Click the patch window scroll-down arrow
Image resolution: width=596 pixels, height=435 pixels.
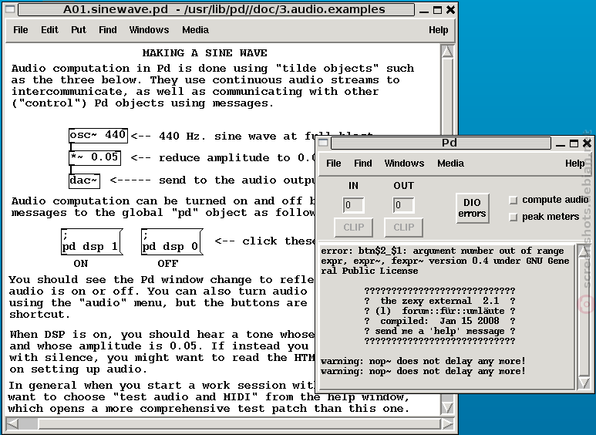[x=447, y=408]
